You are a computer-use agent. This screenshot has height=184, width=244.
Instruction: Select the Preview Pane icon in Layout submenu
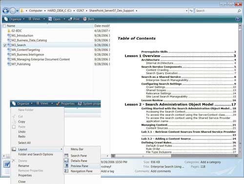coord(66,166)
